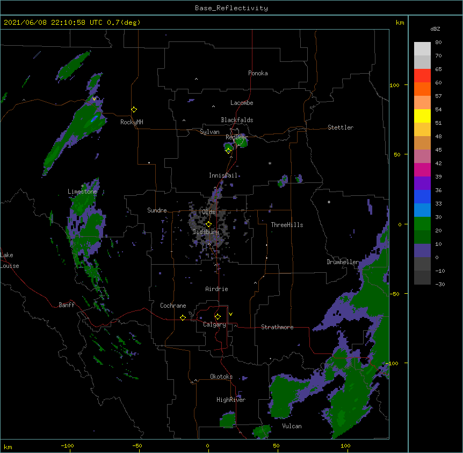Click the white asterisk marker east of Innisfail
463x453 pixels.
pos(270,163)
